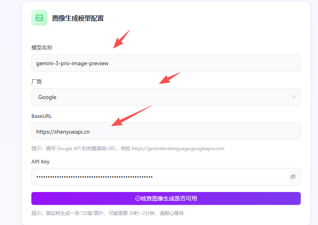Click red arrow pointing to model name field

121,39
